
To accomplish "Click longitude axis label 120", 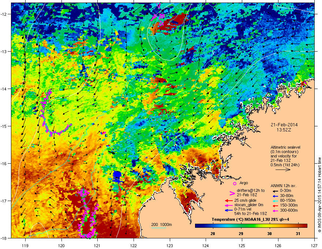I will point(61,245).
